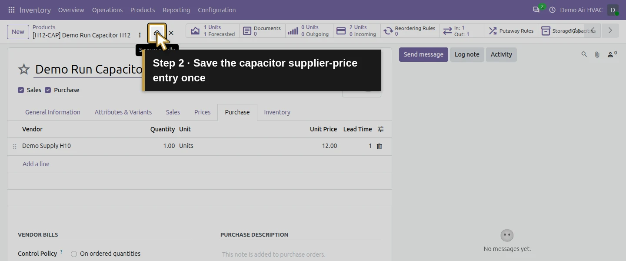The image size is (626, 261).
Task: Open the user avatar D menu
Action: [613, 10]
